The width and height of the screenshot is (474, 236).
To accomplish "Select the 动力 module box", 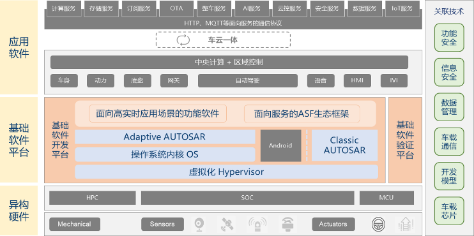I will [x=101, y=80].
